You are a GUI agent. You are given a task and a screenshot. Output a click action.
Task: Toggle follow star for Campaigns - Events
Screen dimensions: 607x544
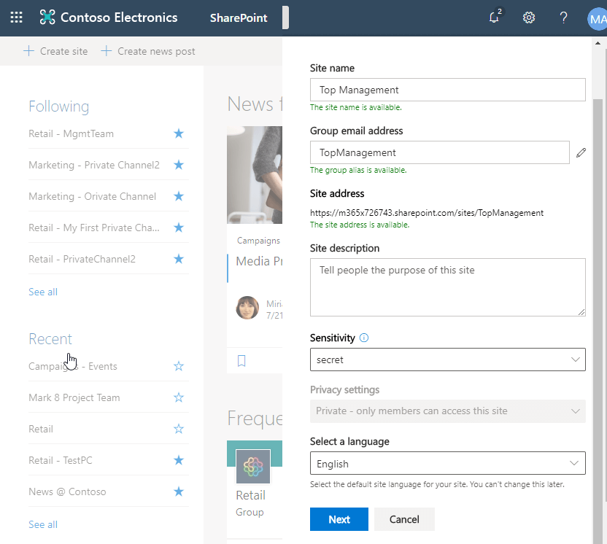pyautogui.click(x=179, y=366)
